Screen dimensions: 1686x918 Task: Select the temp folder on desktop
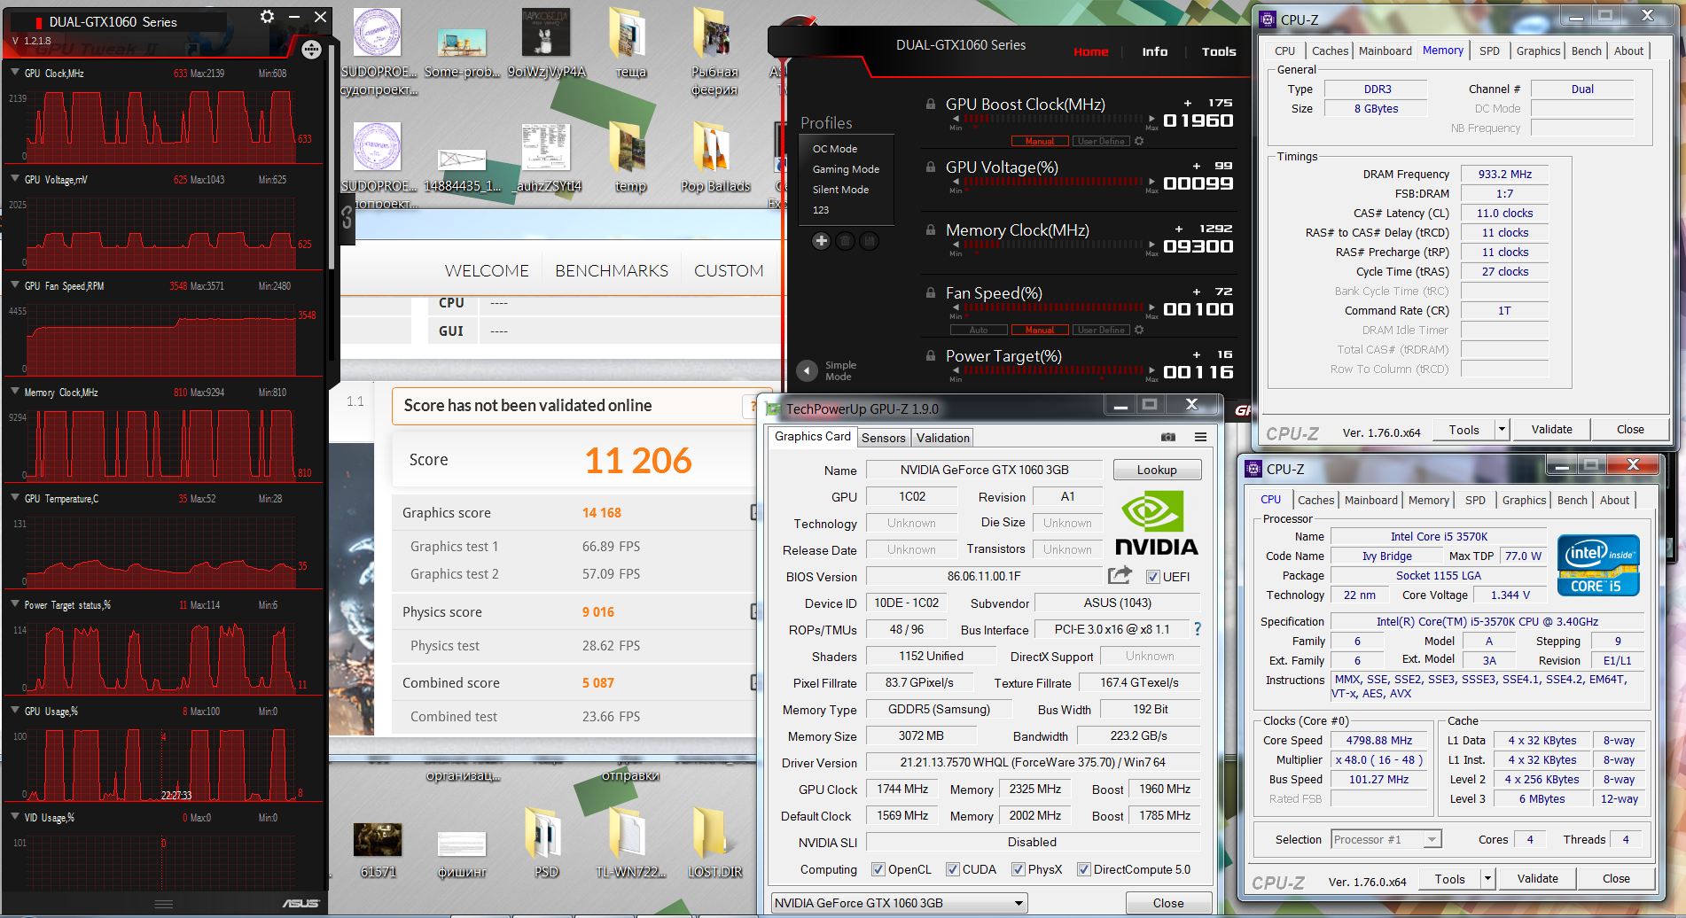pos(630,158)
